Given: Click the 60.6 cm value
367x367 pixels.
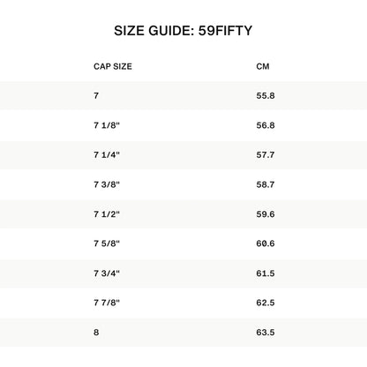Looking at the screenshot, I should (x=266, y=243).
